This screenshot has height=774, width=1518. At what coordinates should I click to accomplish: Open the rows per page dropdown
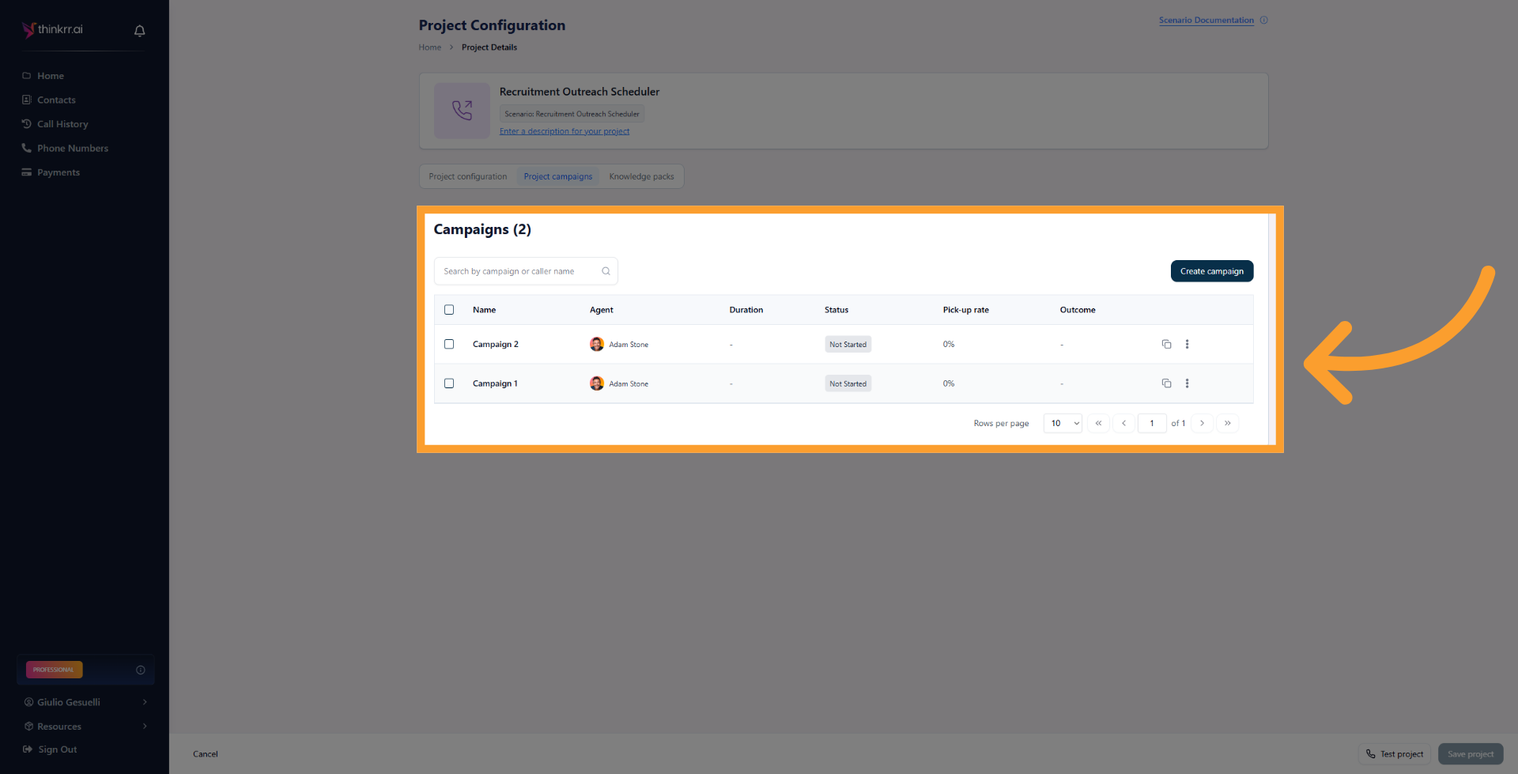(1063, 424)
